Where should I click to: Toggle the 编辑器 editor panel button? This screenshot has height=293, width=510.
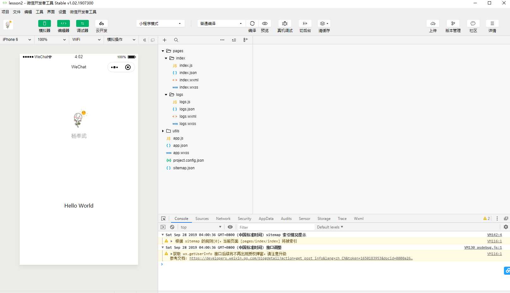(64, 23)
